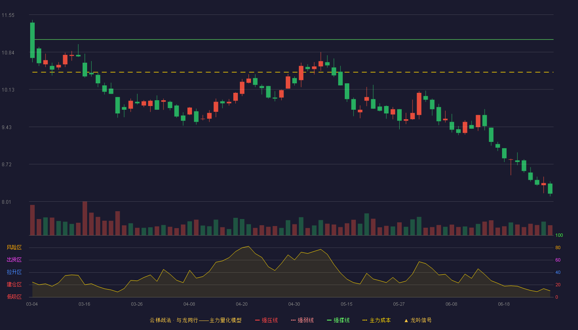Click the green horizontal 强撑线 support line
This screenshot has height=330, width=578.
coord(293,40)
